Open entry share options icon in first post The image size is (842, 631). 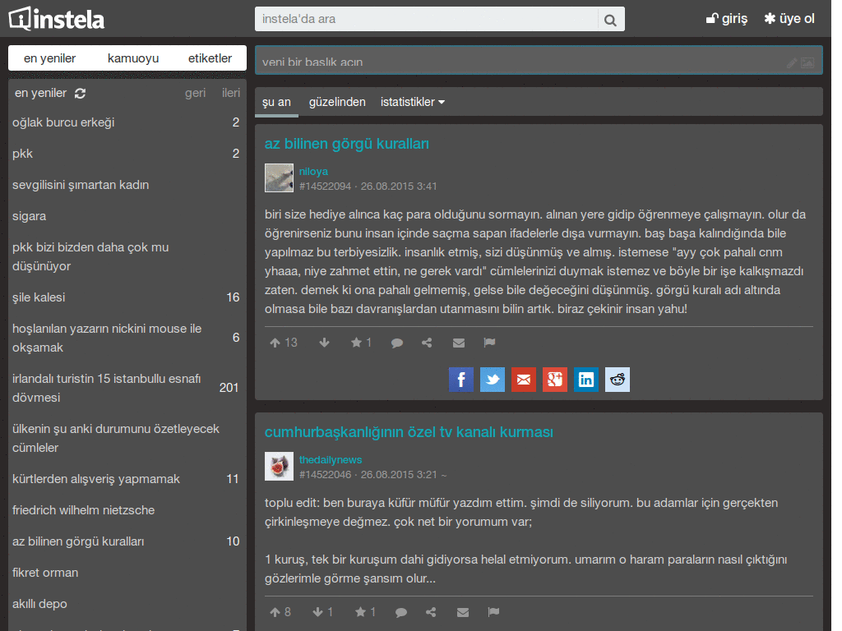point(427,343)
